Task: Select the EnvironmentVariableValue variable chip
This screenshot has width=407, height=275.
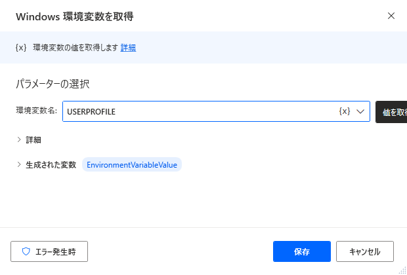Action: point(132,164)
